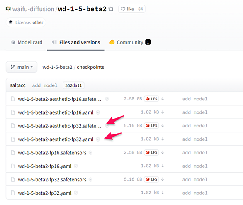Viewport: 243px width, 205px height.
Task: Click the LFS badge for aesthetic-fp32 safetensors
Action: 152,126
